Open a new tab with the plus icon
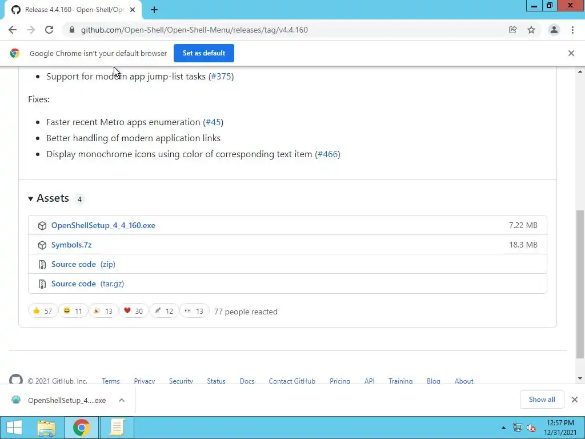The height and width of the screenshot is (439, 585). [x=154, y=10]
